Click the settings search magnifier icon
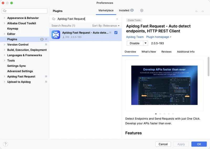The width and height of the screenshot is (210, 149). [x=5, y=11]
